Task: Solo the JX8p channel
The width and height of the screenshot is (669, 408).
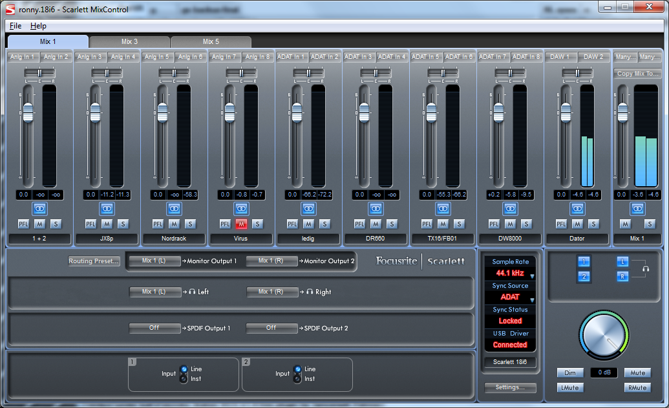Action: (123, 224)
